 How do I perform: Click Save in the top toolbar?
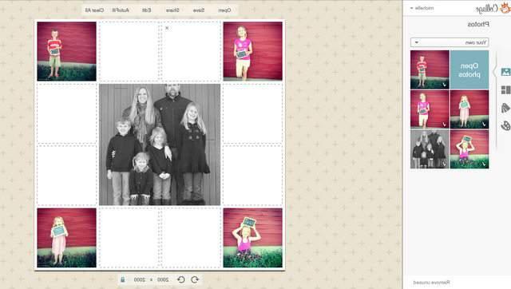pos(199,10)
